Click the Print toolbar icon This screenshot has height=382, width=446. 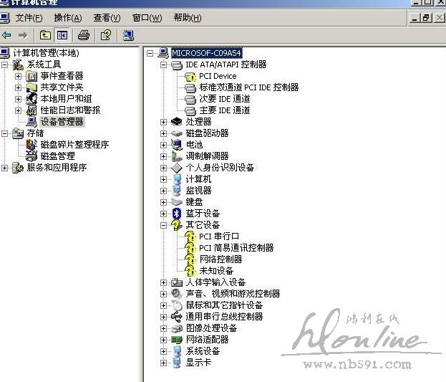(84, 35)
